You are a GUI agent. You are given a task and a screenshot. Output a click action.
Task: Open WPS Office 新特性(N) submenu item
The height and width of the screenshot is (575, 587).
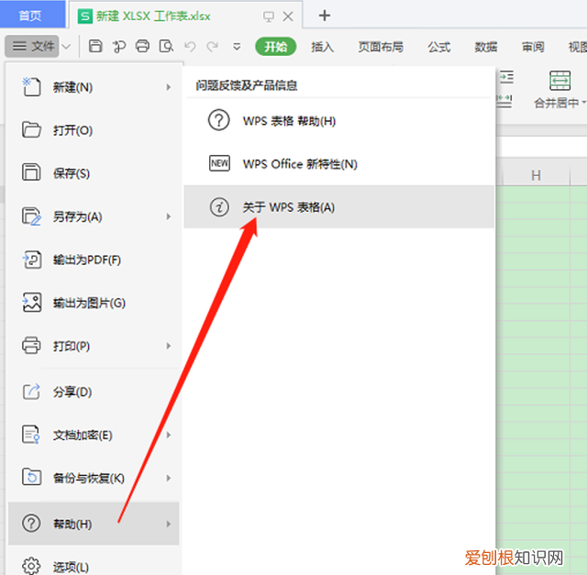[339, 164]
